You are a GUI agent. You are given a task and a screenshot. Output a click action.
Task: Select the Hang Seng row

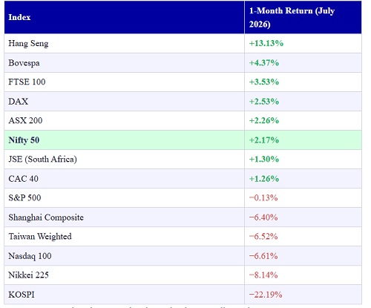click(x=183, y=43)
